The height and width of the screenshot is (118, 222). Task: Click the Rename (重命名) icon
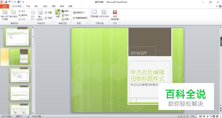coord(20,15)
